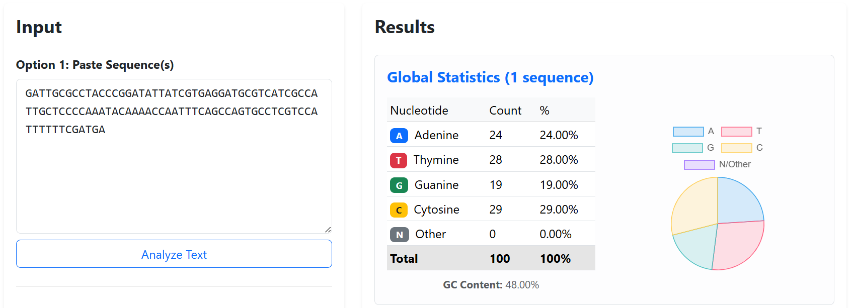Click the Adenine count value 24

(x=496, y=135)
